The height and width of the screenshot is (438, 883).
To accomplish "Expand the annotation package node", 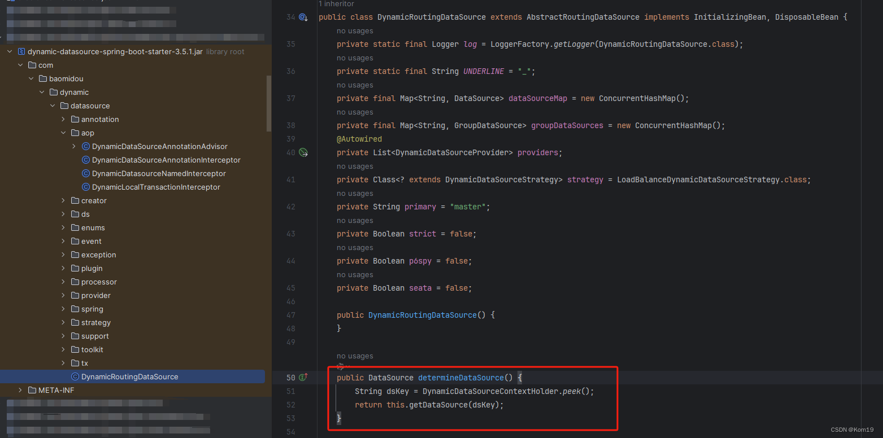I will click(63, 119).
